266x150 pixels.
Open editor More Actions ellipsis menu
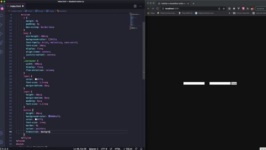140,6
